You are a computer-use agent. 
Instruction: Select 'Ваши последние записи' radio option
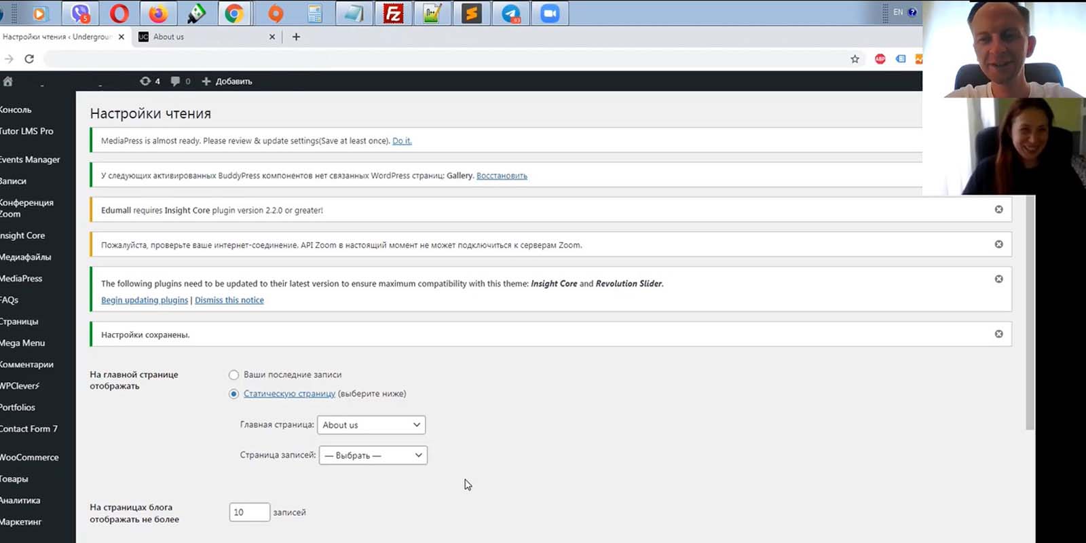pyautogui.click(x=233, y=375)
